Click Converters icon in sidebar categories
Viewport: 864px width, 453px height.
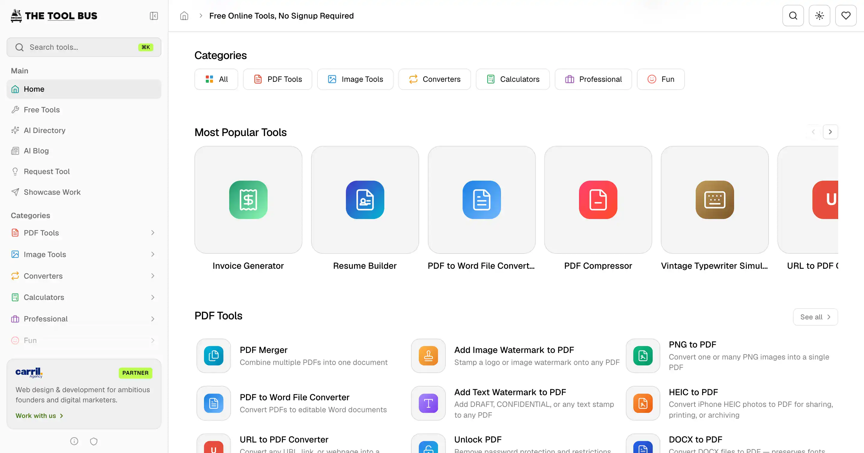pyautogui.click(x=15, y=276)
